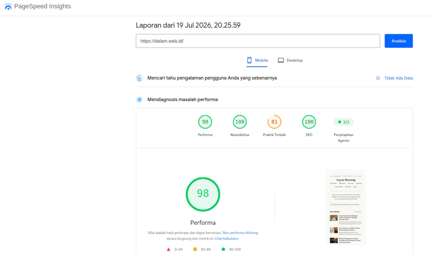Image resolution: width=434 pixels, height=255 pixels.
Task: Click the real user experience section icon
Action: tap(139, 78)
